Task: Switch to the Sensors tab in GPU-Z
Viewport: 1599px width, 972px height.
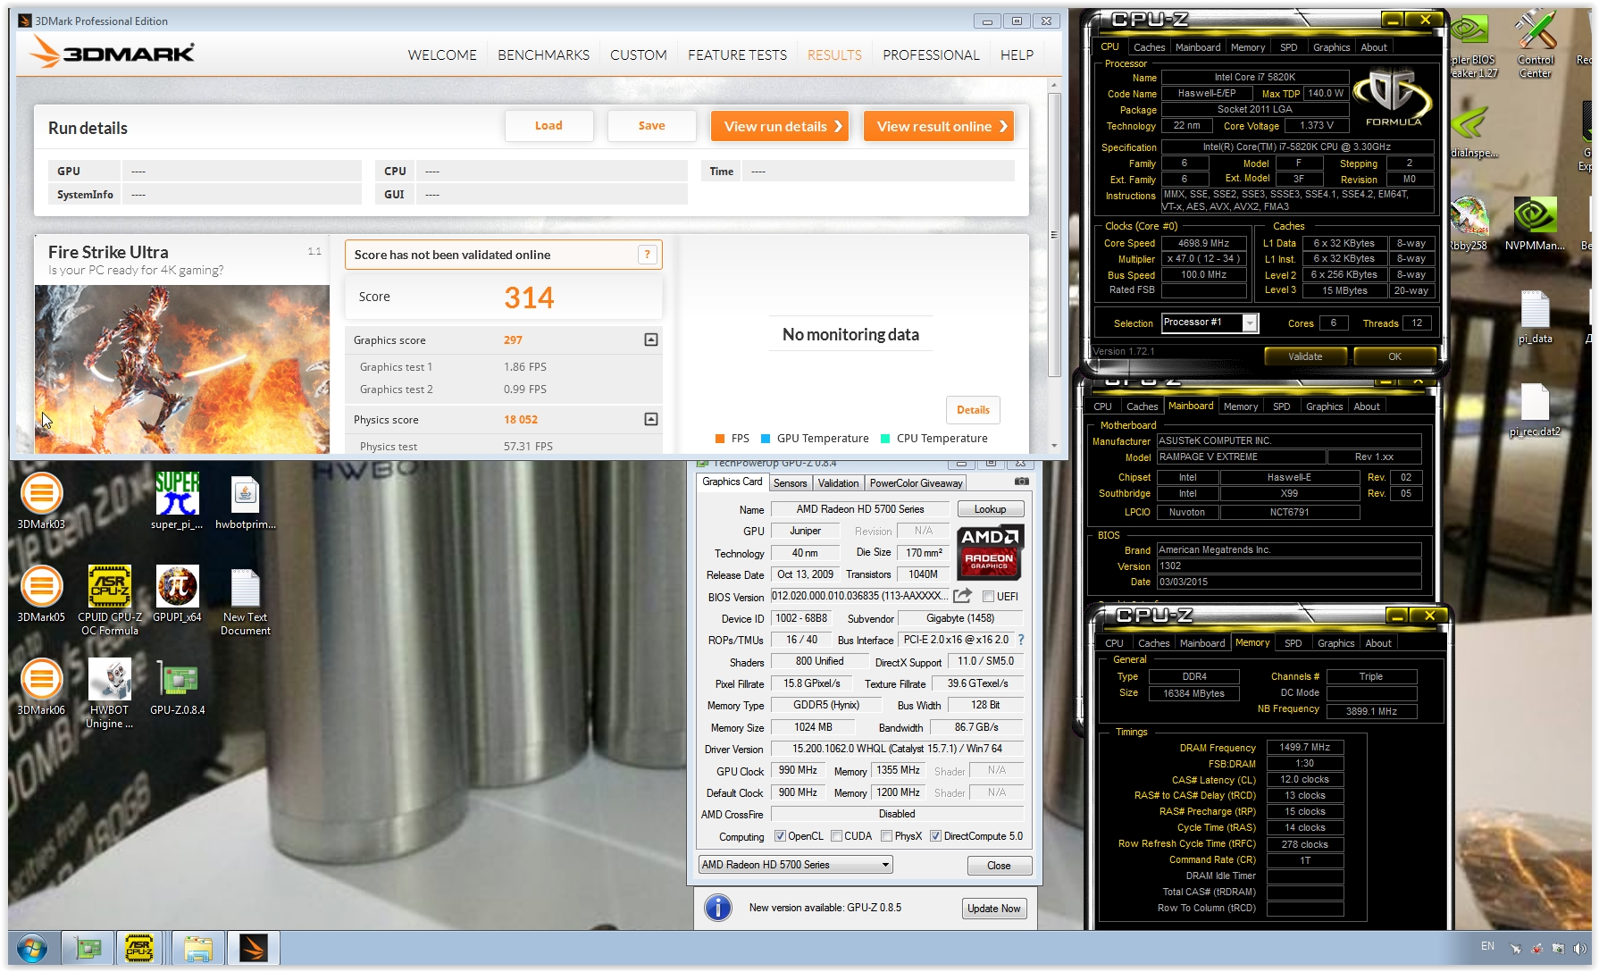Action: [x=790, y=483]
